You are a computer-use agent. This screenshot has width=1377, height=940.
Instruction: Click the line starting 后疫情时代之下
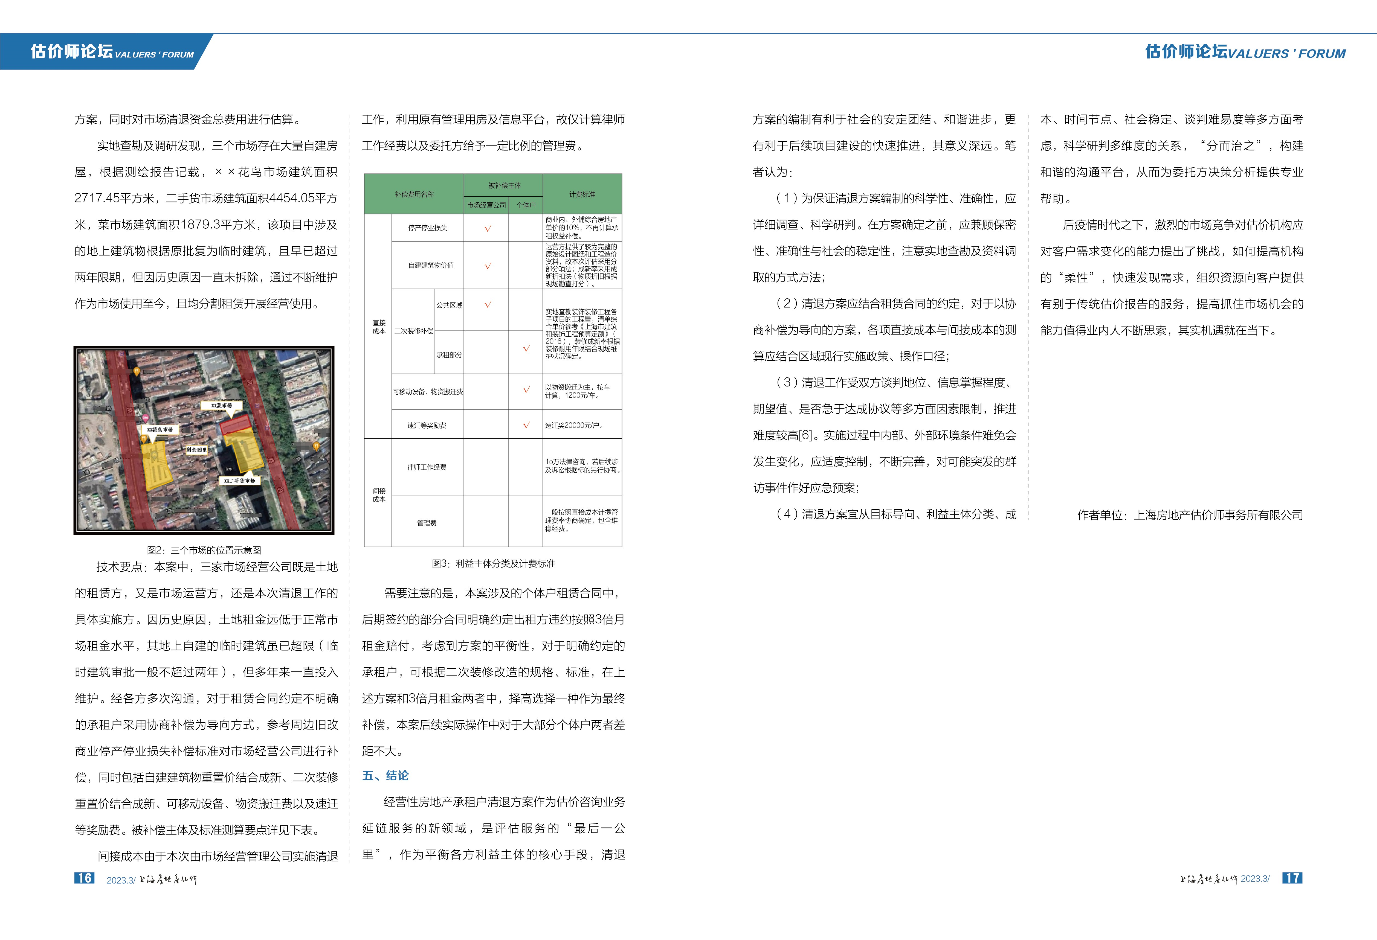pos(1183,225)
